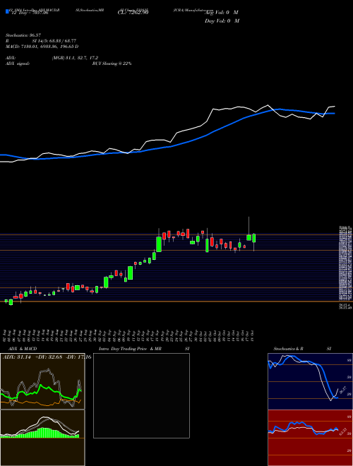Click the right end of the blue SMA line
The height and width of the screenshot is (466, 353).
coord(334,114)
